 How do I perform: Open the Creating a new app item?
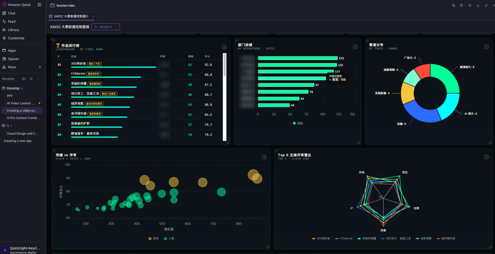18,141
